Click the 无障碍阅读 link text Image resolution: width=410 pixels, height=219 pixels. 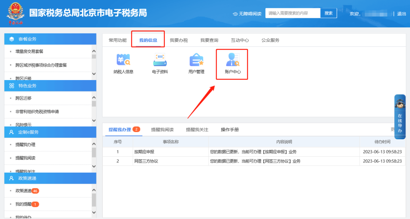point(250,14)
